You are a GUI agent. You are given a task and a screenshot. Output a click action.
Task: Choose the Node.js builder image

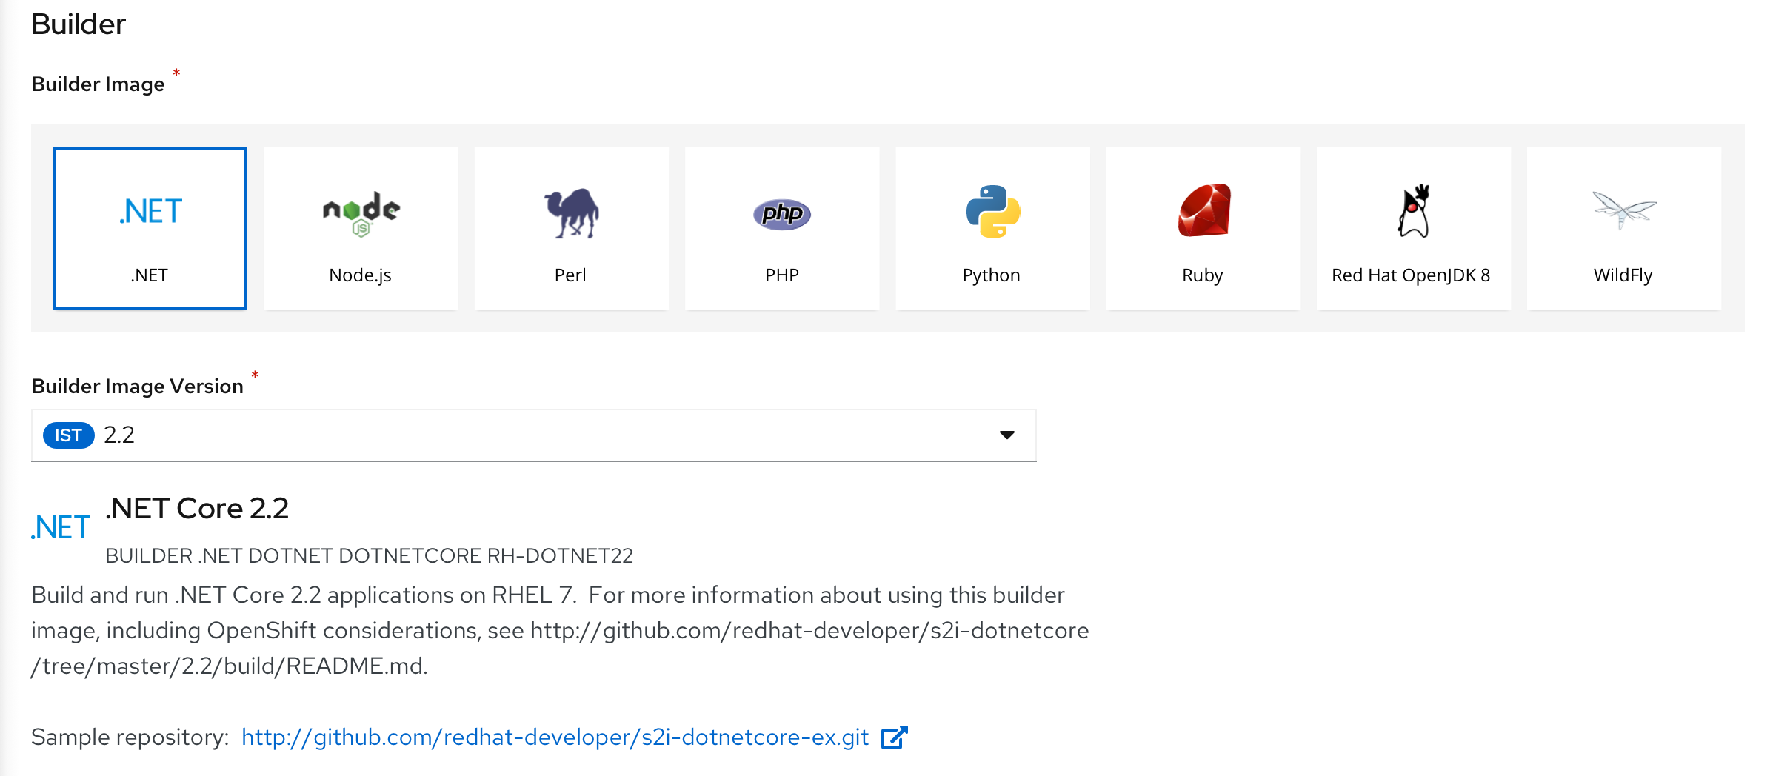(x=361, y=227)
